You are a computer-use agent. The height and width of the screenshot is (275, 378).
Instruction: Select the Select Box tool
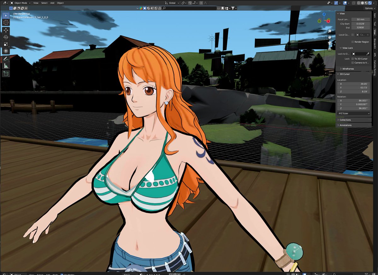6,15
